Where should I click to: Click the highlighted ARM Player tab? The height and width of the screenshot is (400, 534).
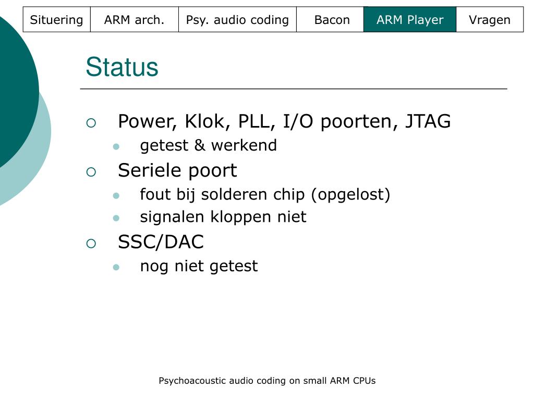pos(410,19)
